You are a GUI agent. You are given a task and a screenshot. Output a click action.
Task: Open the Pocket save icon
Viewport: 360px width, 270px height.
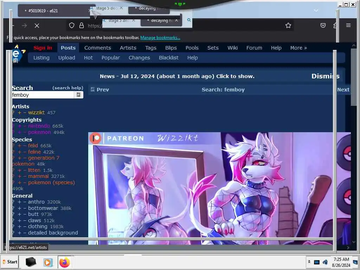[323, 25]
